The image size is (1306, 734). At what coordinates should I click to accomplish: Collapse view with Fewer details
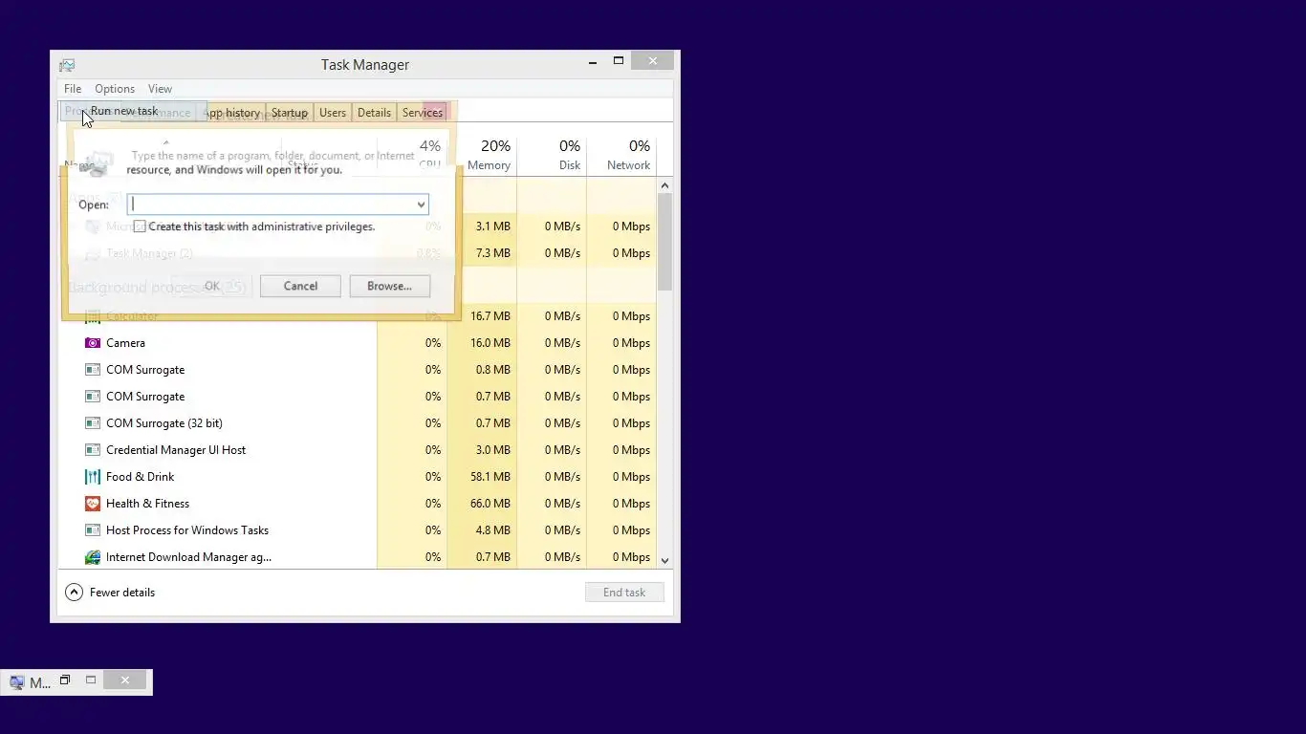[x=110, y=593]
